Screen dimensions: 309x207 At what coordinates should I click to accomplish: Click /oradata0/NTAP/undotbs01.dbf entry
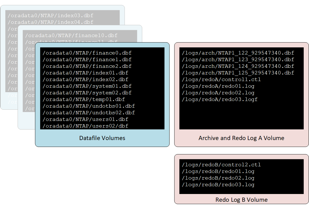tap(89, 106)
